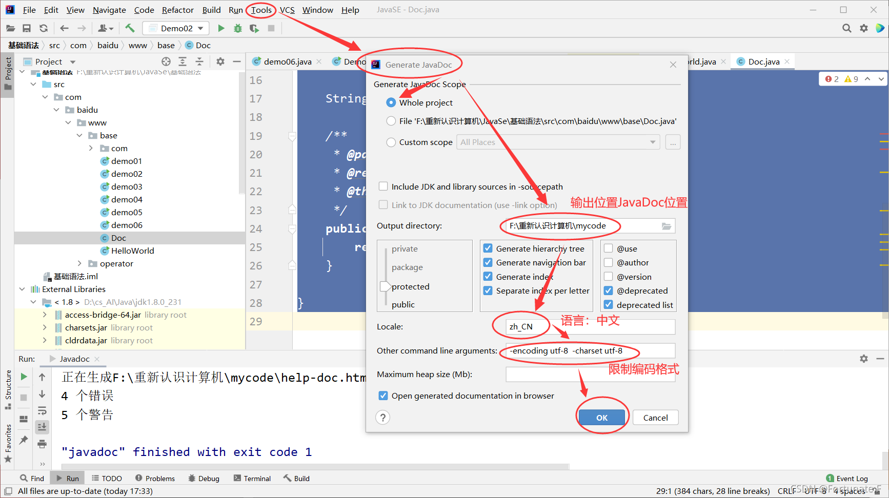
Task: Collapse External Libraries node
Action: tap(22, 289)
